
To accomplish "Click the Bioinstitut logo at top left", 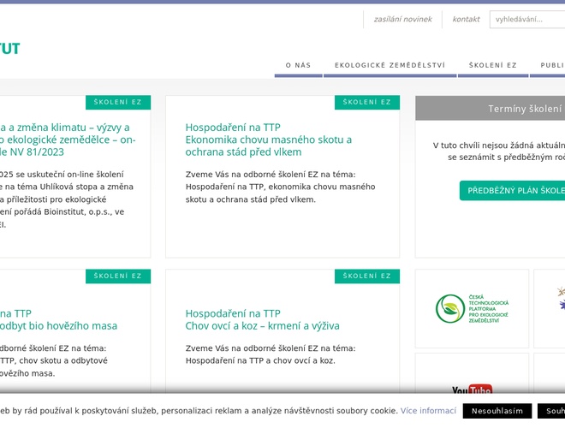I will coord(9,49).
